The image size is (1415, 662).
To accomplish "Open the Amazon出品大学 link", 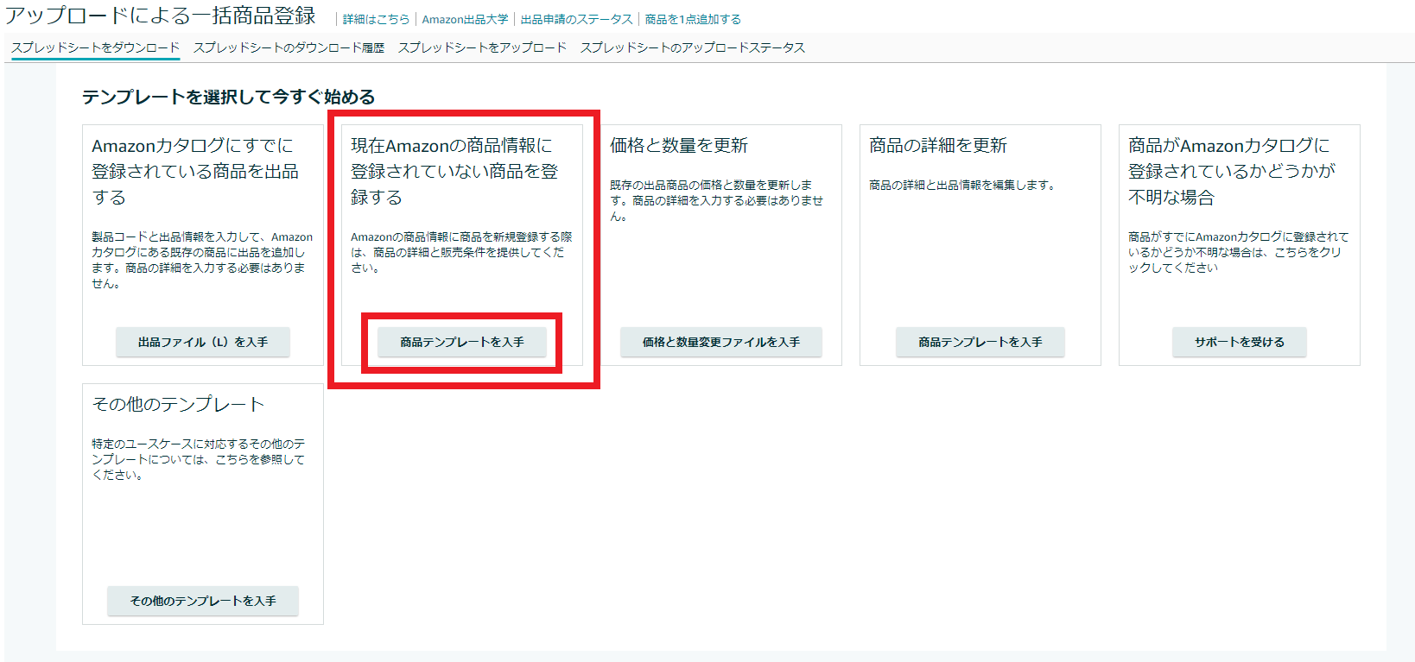I will pyautogui.click(x=465, y=19).
